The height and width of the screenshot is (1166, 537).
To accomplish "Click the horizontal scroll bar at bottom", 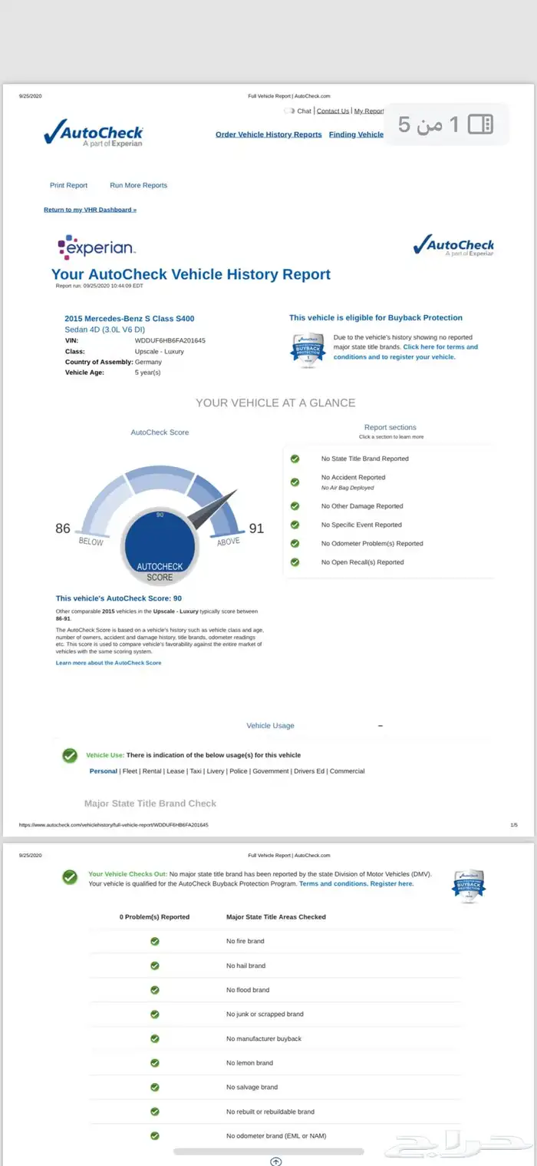I will (x=268, y=1151).
